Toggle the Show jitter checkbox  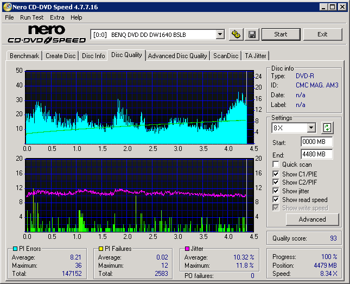click(276, 191)
